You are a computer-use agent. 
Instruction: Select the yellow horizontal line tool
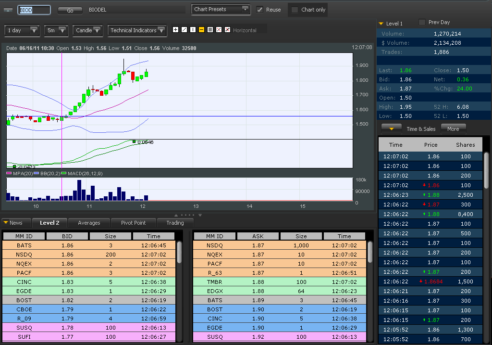click(x=201, y=30)
